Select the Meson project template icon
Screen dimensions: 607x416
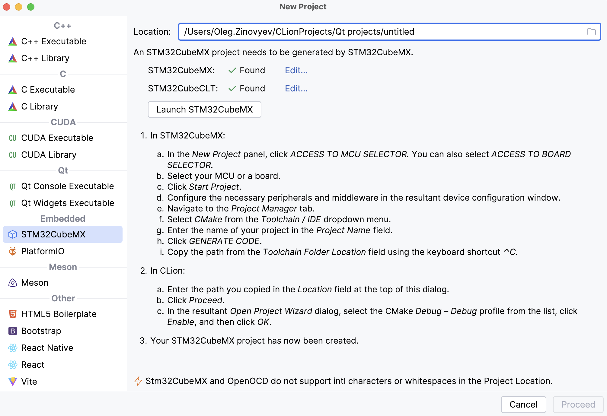pos(12,283)
